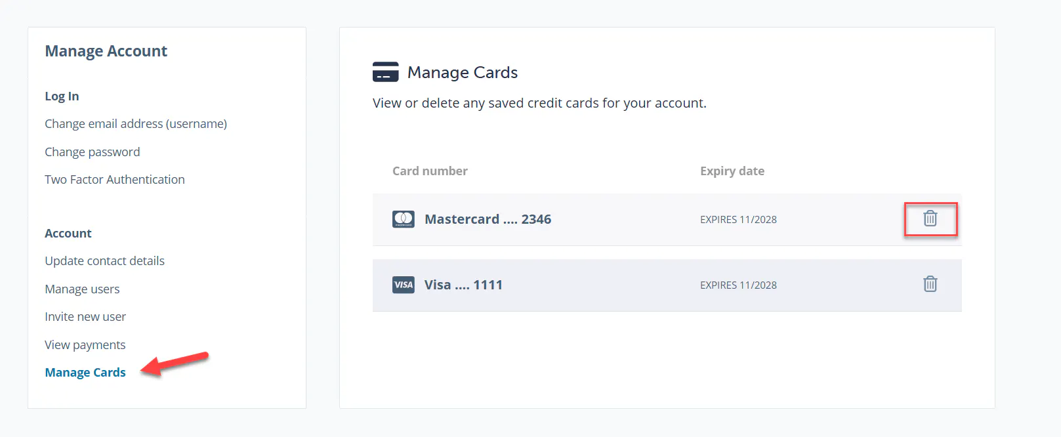1061x437 pixels.
Task: Click the Visa EXPIRES 11/2028 text
Action: pyautogui.click(x=738, y=285)
